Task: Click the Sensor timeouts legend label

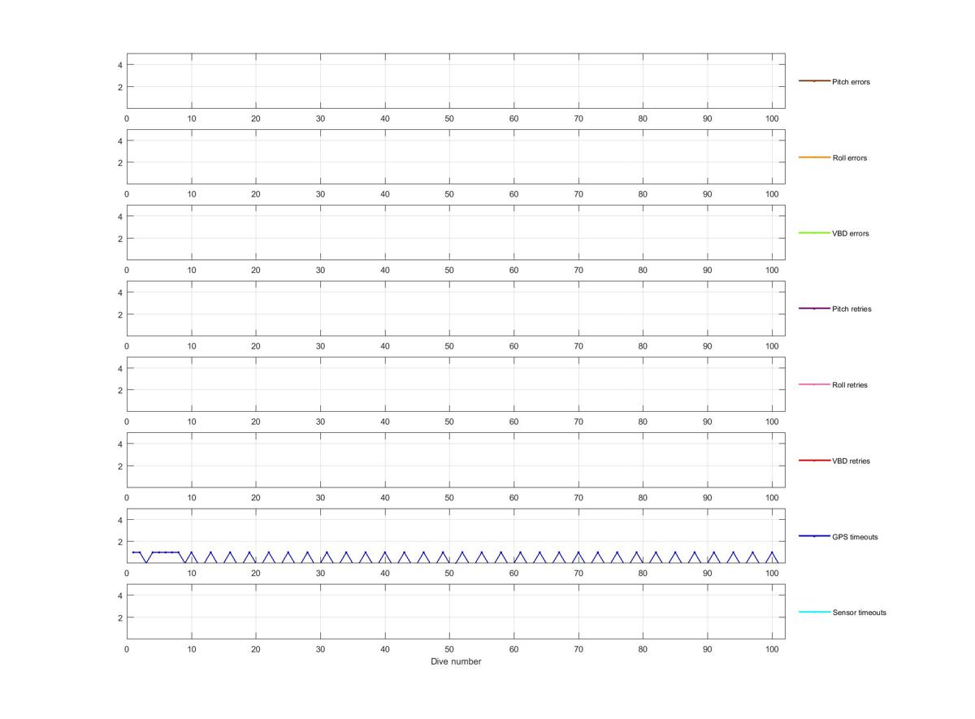Action: (x=860, y=613)
